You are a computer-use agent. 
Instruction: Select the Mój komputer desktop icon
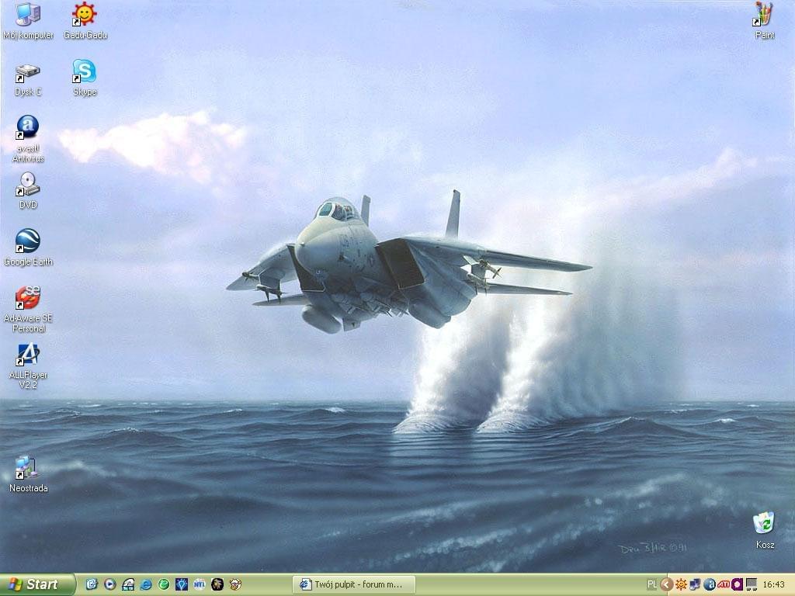point(28,21)
